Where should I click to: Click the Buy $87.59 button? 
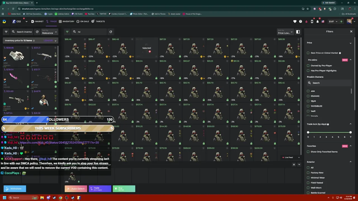[x=124, y=189]
